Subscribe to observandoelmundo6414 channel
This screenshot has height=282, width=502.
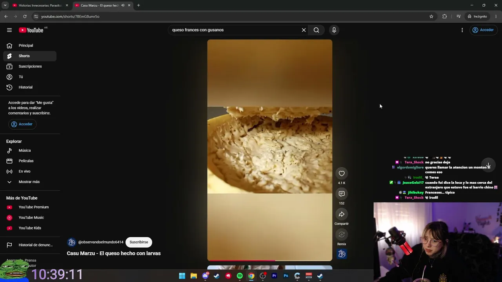(139, 242)
